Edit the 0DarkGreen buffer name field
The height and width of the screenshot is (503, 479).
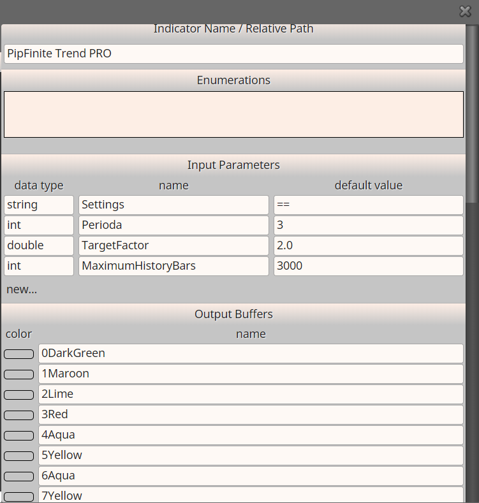coord(251,354)
